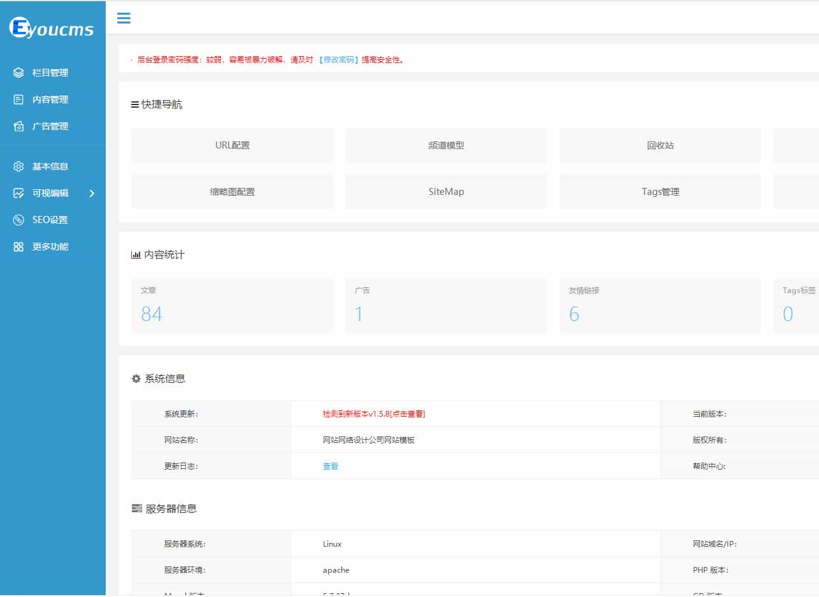
Task: Open the URL配置 shortcut
Action: tap(232, 145)
